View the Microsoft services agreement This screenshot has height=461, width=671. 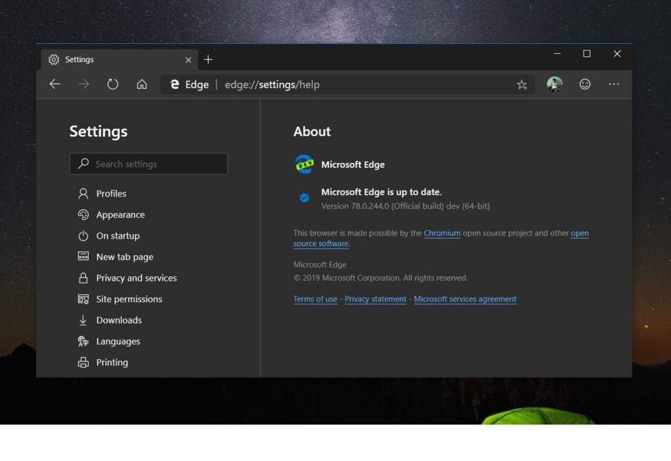point(465,299)
